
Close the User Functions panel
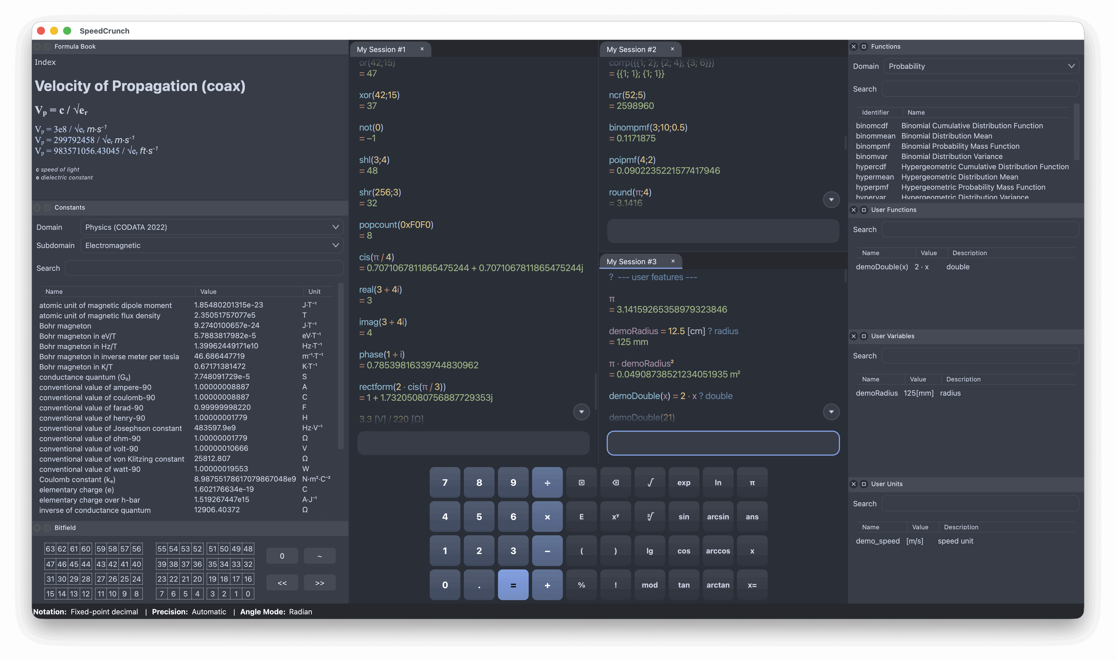[x=854, y=210]
